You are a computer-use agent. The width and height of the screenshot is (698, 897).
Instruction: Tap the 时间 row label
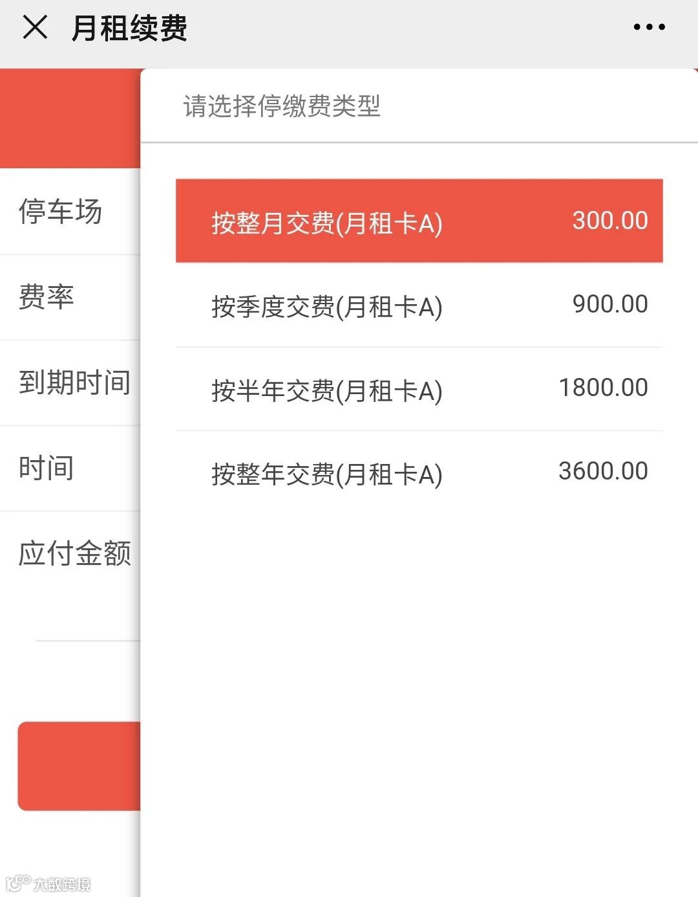46,468
